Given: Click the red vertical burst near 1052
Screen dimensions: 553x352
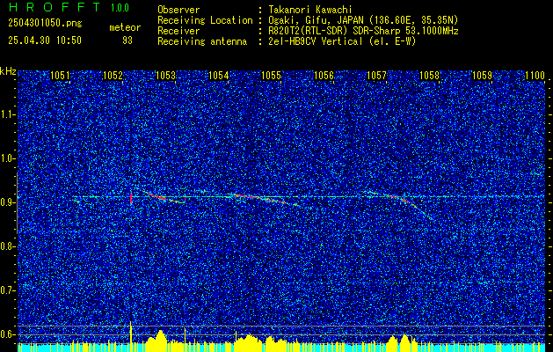Looking at the screenshot, I should [x=131, y=198].
